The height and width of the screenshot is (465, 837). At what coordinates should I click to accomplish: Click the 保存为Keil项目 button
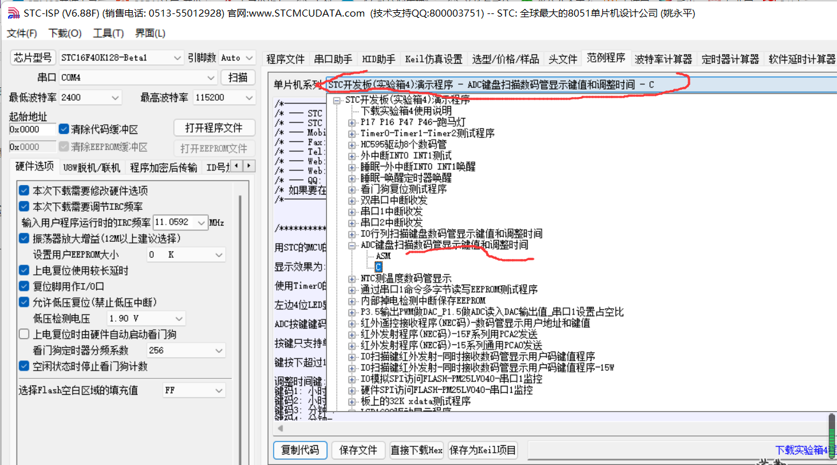pos(483,450)
